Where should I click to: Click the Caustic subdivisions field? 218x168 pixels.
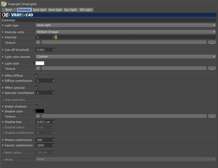coord(44,145)
